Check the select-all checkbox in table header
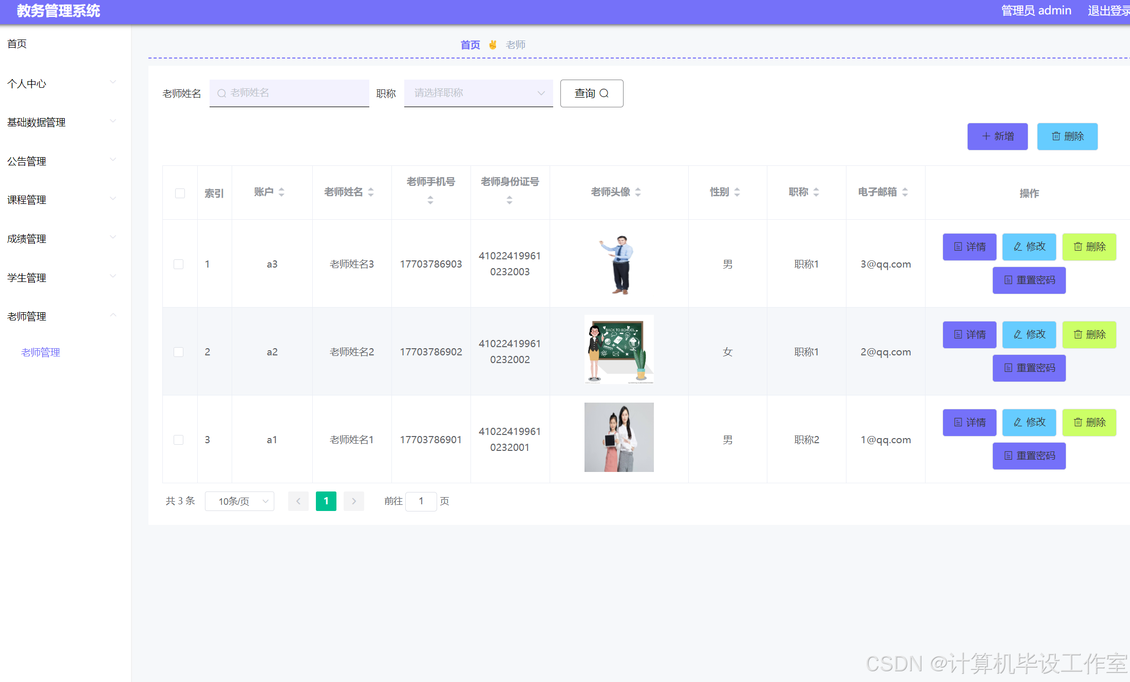 click(x=179, y=193)
